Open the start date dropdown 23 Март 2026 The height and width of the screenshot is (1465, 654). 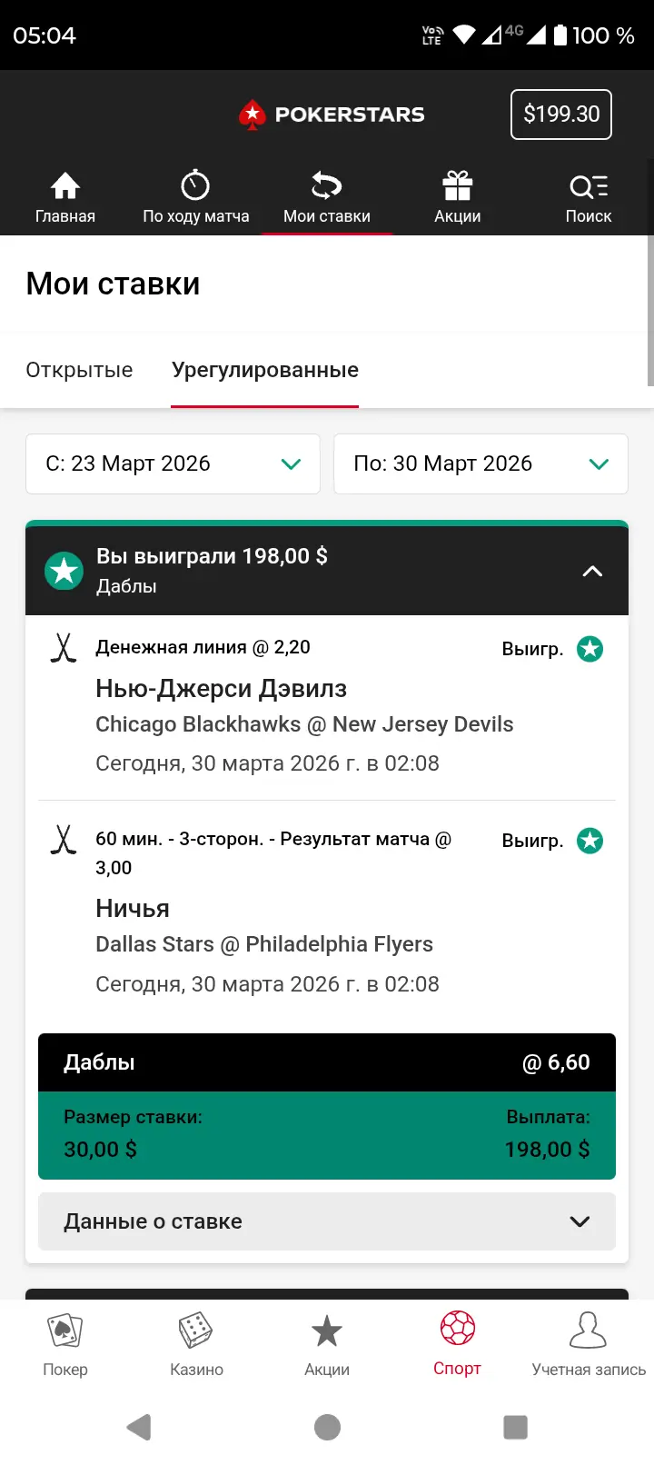pyautogui.click(x=173, y=463)
